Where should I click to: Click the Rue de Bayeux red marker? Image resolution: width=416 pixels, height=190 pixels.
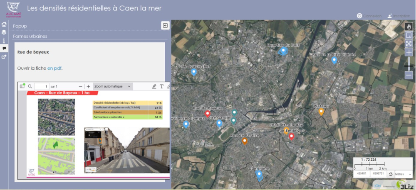pos(208,114)
